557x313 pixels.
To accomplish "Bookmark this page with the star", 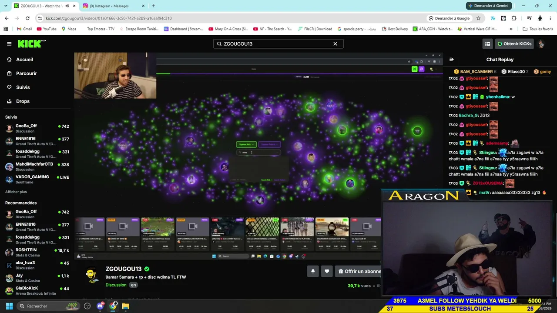I will [478, 18].
